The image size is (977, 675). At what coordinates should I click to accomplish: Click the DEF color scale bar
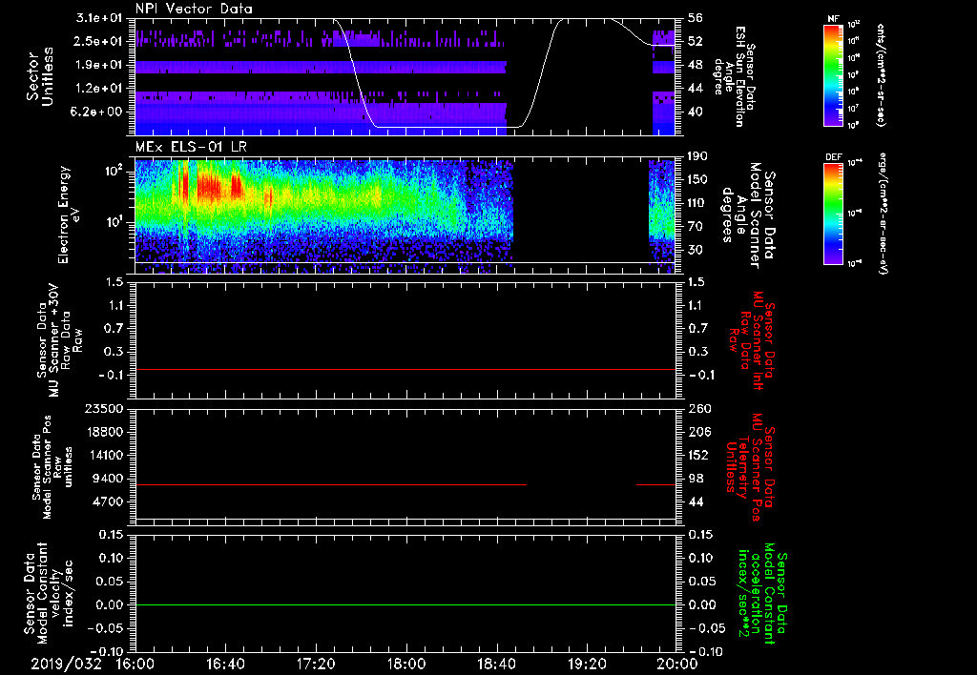pyautogui.click(x=833, y=214)
